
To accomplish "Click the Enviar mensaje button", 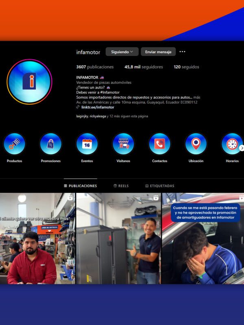I will click(158, 52).
